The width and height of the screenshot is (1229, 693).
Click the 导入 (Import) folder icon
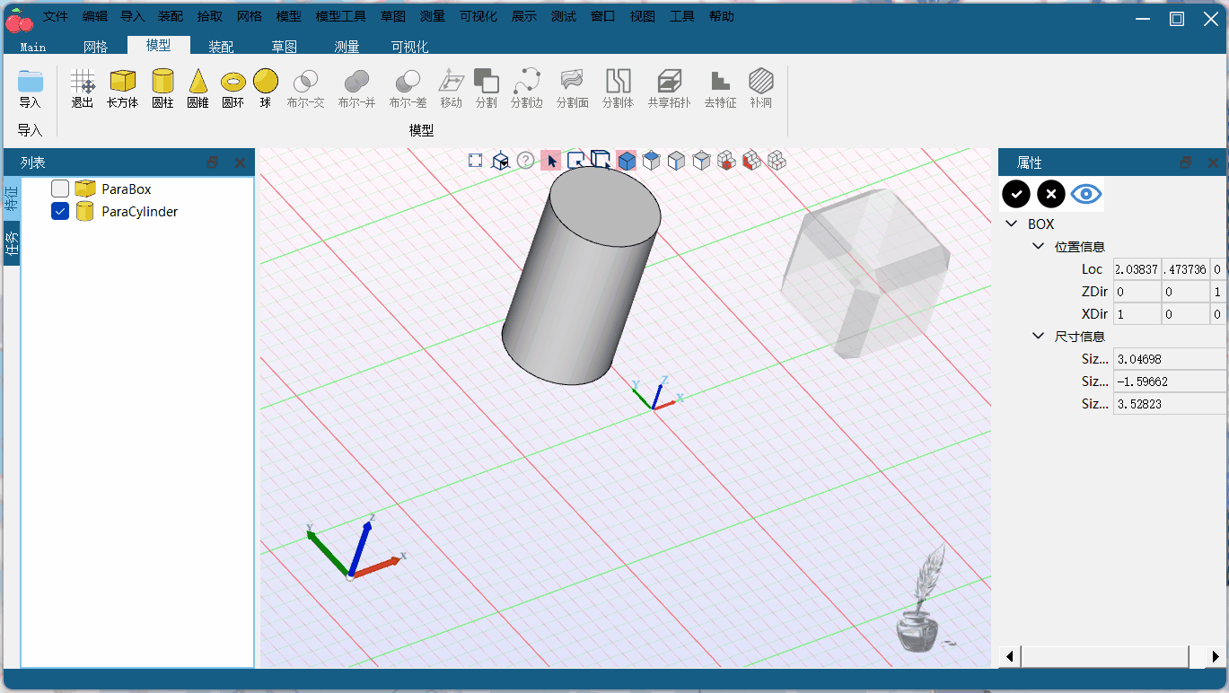(x=30, y=81)
